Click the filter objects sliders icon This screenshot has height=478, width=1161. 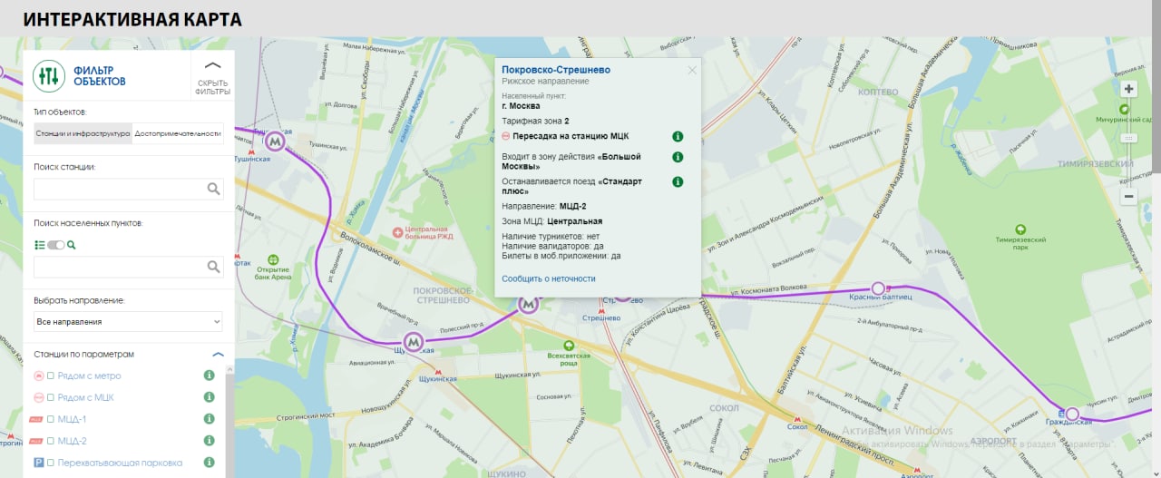(x=49, y=75)
